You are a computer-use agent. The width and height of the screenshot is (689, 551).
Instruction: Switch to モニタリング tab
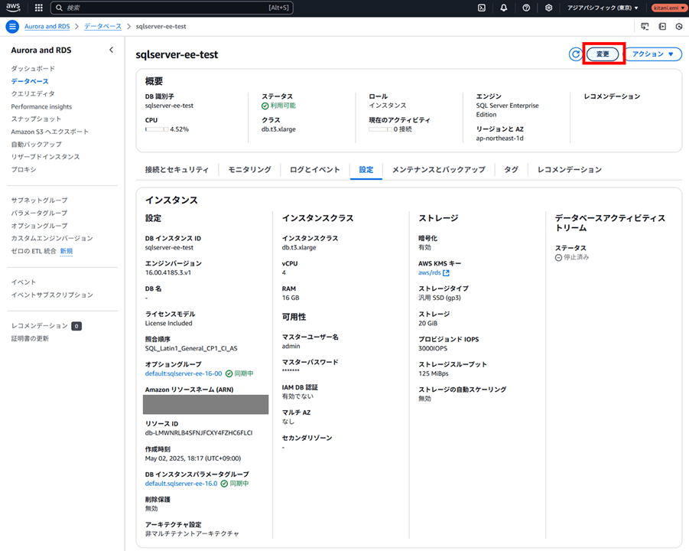249,170
